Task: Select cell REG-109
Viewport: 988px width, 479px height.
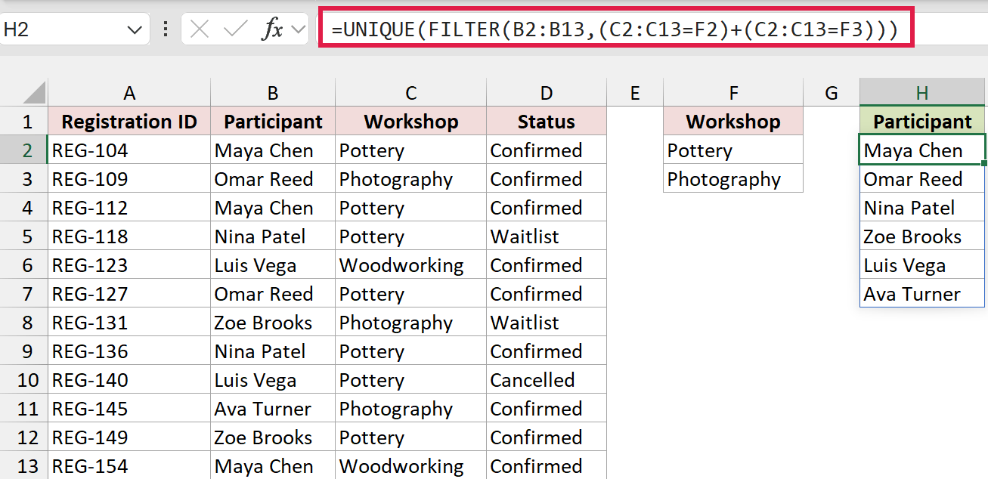Action: 129,179
